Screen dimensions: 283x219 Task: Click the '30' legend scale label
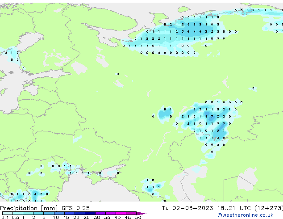97,217
